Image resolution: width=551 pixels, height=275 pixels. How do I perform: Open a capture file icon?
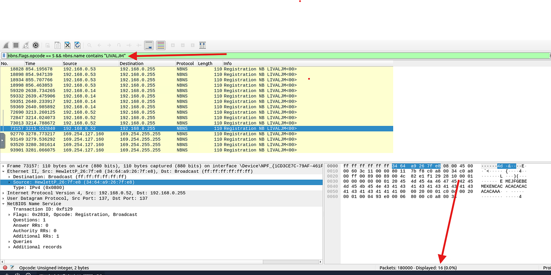(x=47, y=45)
